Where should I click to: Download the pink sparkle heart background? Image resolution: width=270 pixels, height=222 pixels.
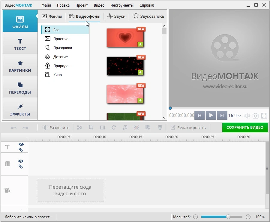140,100
